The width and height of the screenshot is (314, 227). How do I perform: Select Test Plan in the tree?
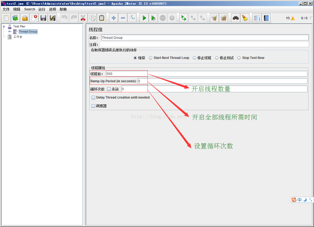(x=19, y=26)
